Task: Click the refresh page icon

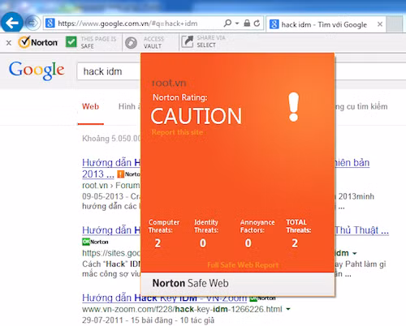Action: coord(257,24)
